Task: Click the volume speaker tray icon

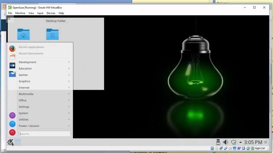Action: 226,142
